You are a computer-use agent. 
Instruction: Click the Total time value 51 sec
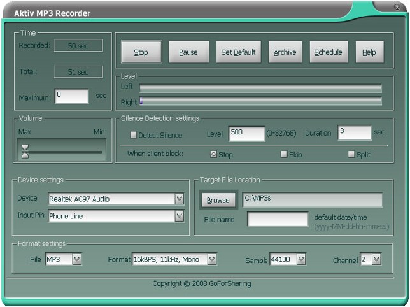coord(78,72)
